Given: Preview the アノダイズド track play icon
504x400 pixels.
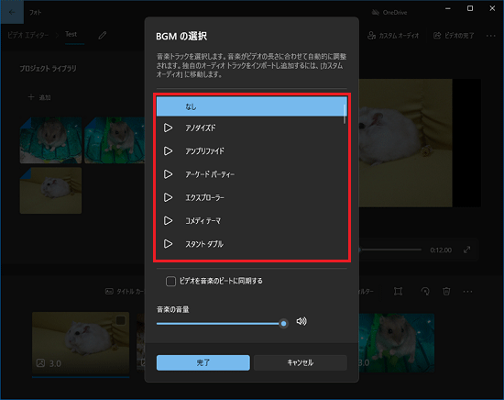Looking at the screenshot, I should [168, 128].
